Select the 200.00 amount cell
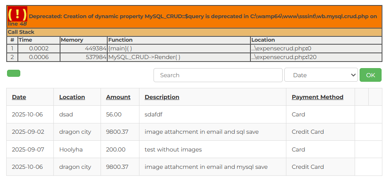Image resolution: width=389 pixels, height=187 pixels. pyautogui.click(x=115, y=149)
